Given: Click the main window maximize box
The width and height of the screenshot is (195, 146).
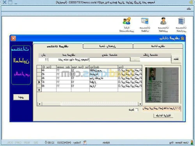Looking at the screenshot, I should tap(10, 2).
